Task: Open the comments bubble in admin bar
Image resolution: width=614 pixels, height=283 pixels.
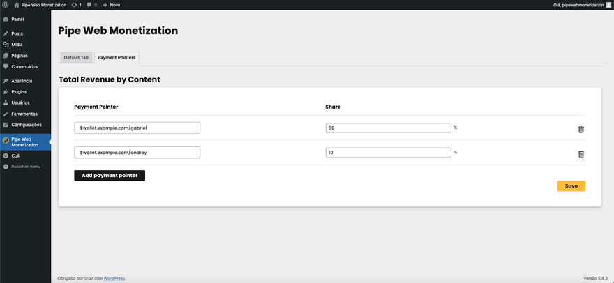Action: (91, 5)
